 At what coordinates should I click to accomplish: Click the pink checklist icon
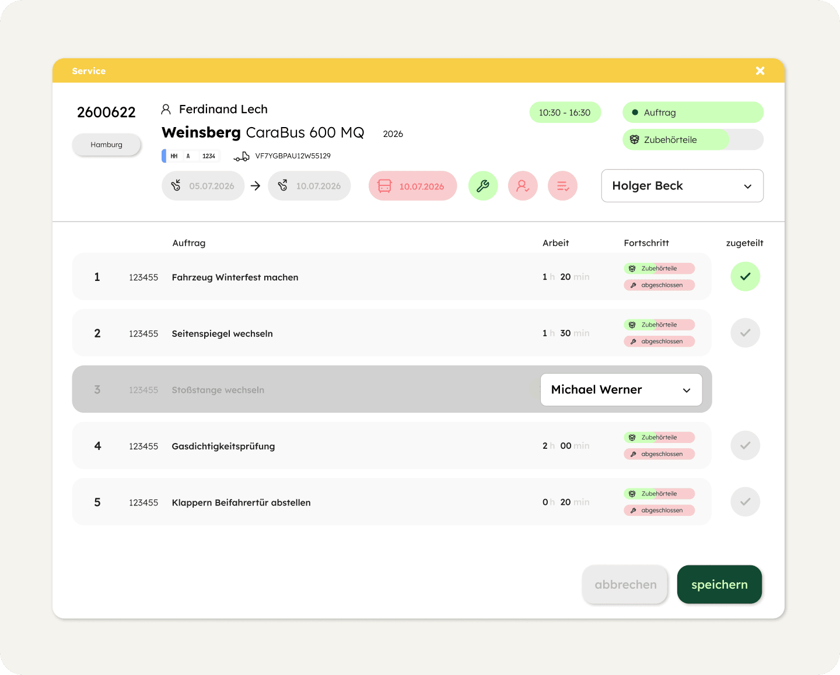point(562,186)
